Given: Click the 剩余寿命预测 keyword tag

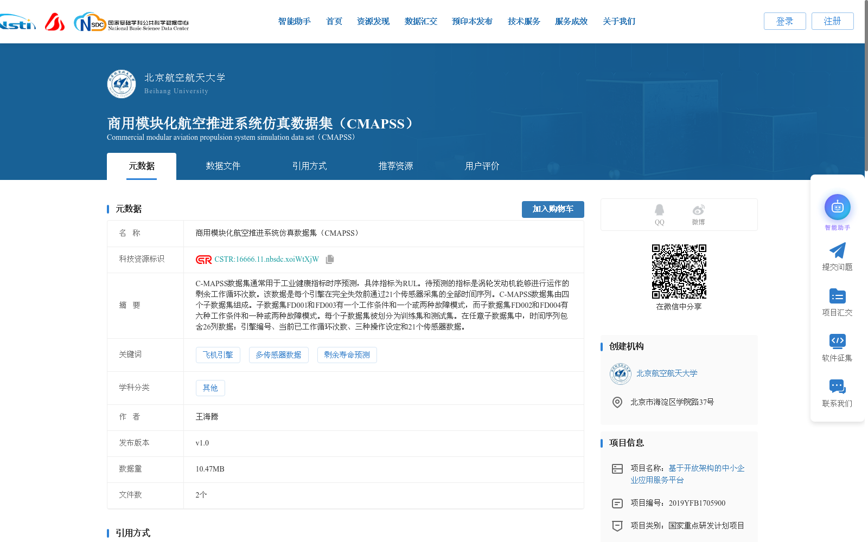Looking at the screenshot, I should coord(347,355).
